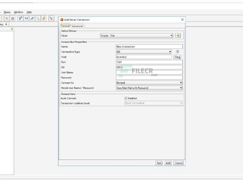Open the Query menu

click(7, 12)
